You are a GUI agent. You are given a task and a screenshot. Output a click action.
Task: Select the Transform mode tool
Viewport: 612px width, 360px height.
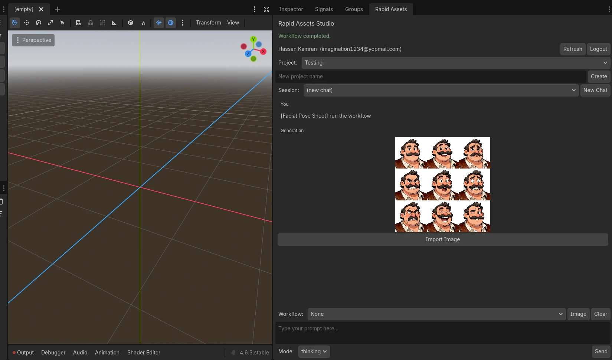click(15, 23)
